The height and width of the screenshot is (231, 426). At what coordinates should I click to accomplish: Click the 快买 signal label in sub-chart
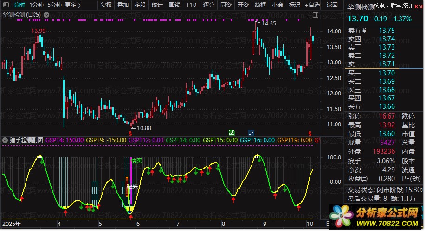pos(136,161)
